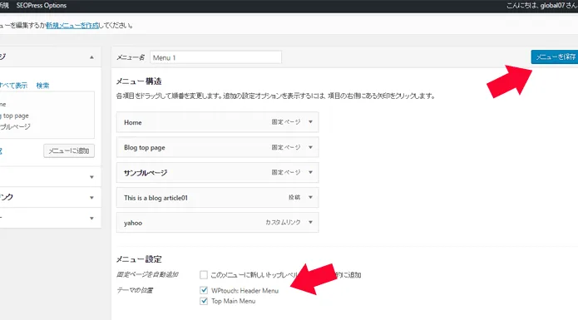Expand the Blog top page item arrow
The image size is (578, 320).
click(310, 147)
